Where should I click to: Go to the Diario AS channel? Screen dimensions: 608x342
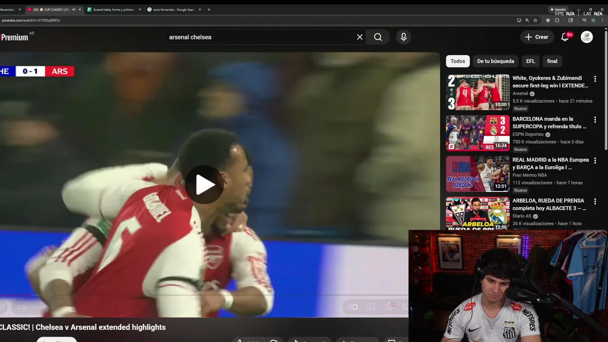point(522,216)
